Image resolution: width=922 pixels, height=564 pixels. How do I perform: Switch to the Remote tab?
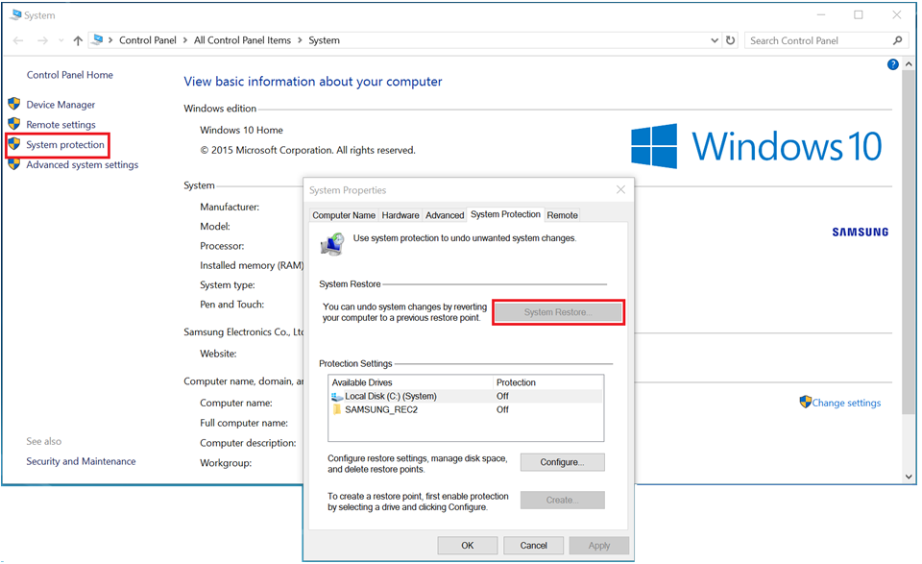click(x=562, y=215)
